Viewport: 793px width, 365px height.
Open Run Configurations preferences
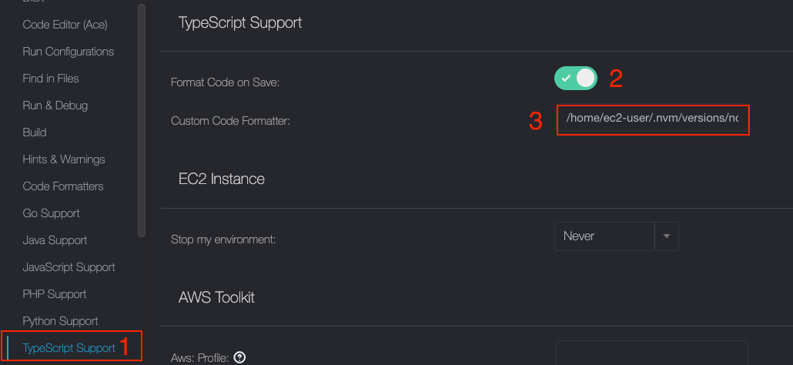click(68, 52)
